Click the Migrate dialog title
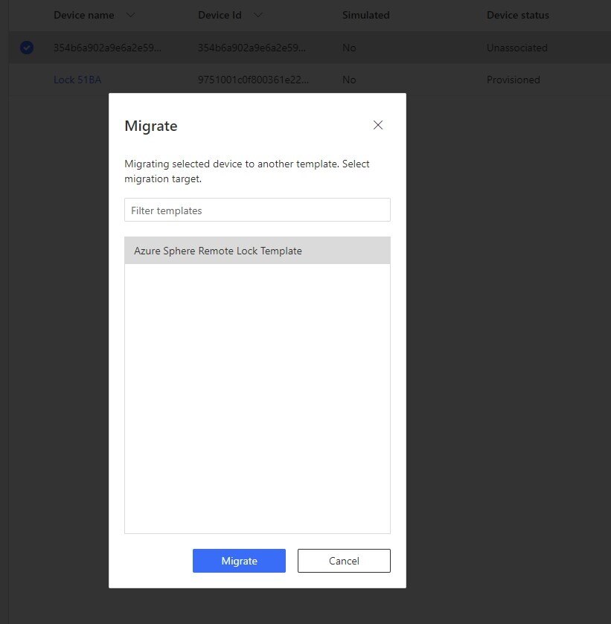Image resolution: width=611 pixels, height=624 pixels. 151,126
